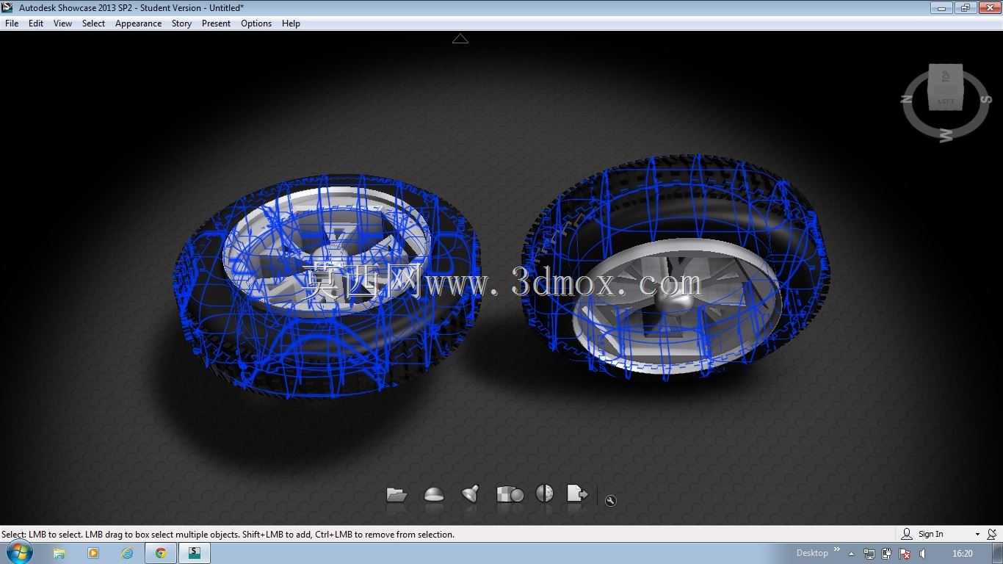The width and height of the screenshot is (1003, 564).
Task: Open the Windows Start button
Action: point(19,553)
